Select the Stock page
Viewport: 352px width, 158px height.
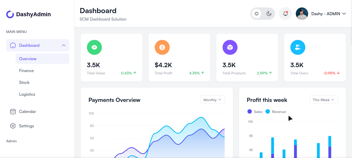(24, 82)
